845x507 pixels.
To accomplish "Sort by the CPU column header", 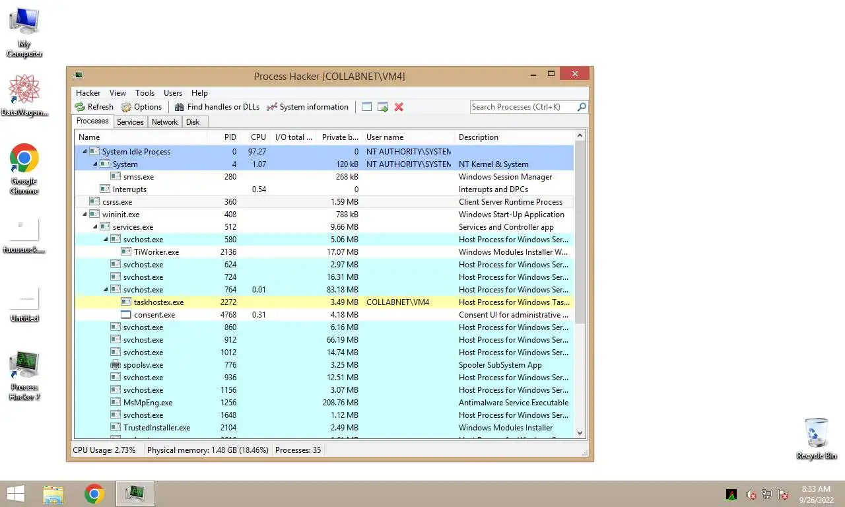I will coord(255,137).
